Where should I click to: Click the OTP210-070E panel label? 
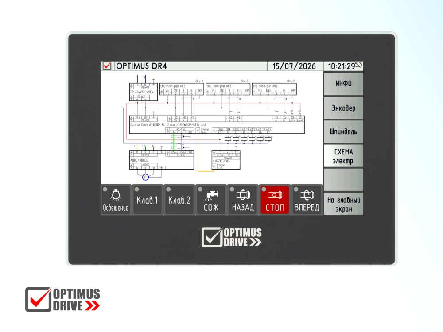tap(221, 161)
